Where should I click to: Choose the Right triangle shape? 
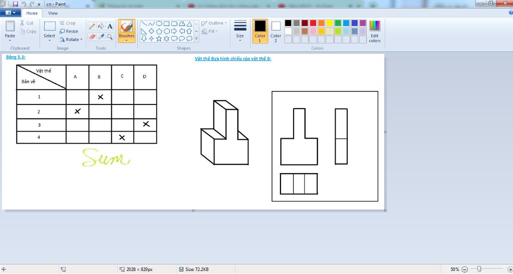pyautogui.click(x=144, y=31)
